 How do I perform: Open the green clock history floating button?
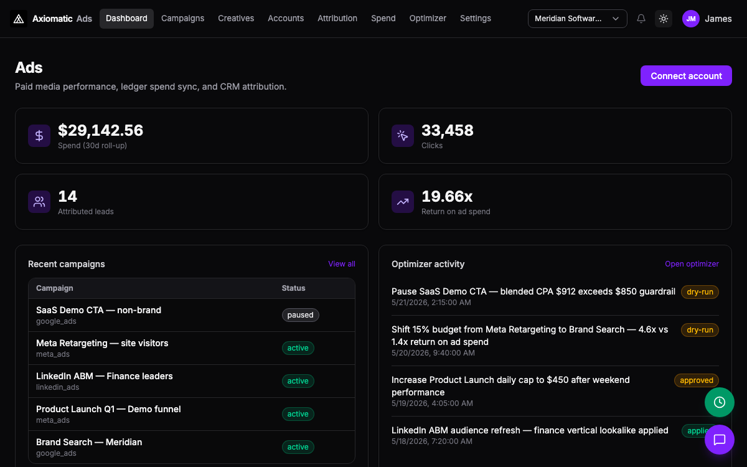[720, 402]
